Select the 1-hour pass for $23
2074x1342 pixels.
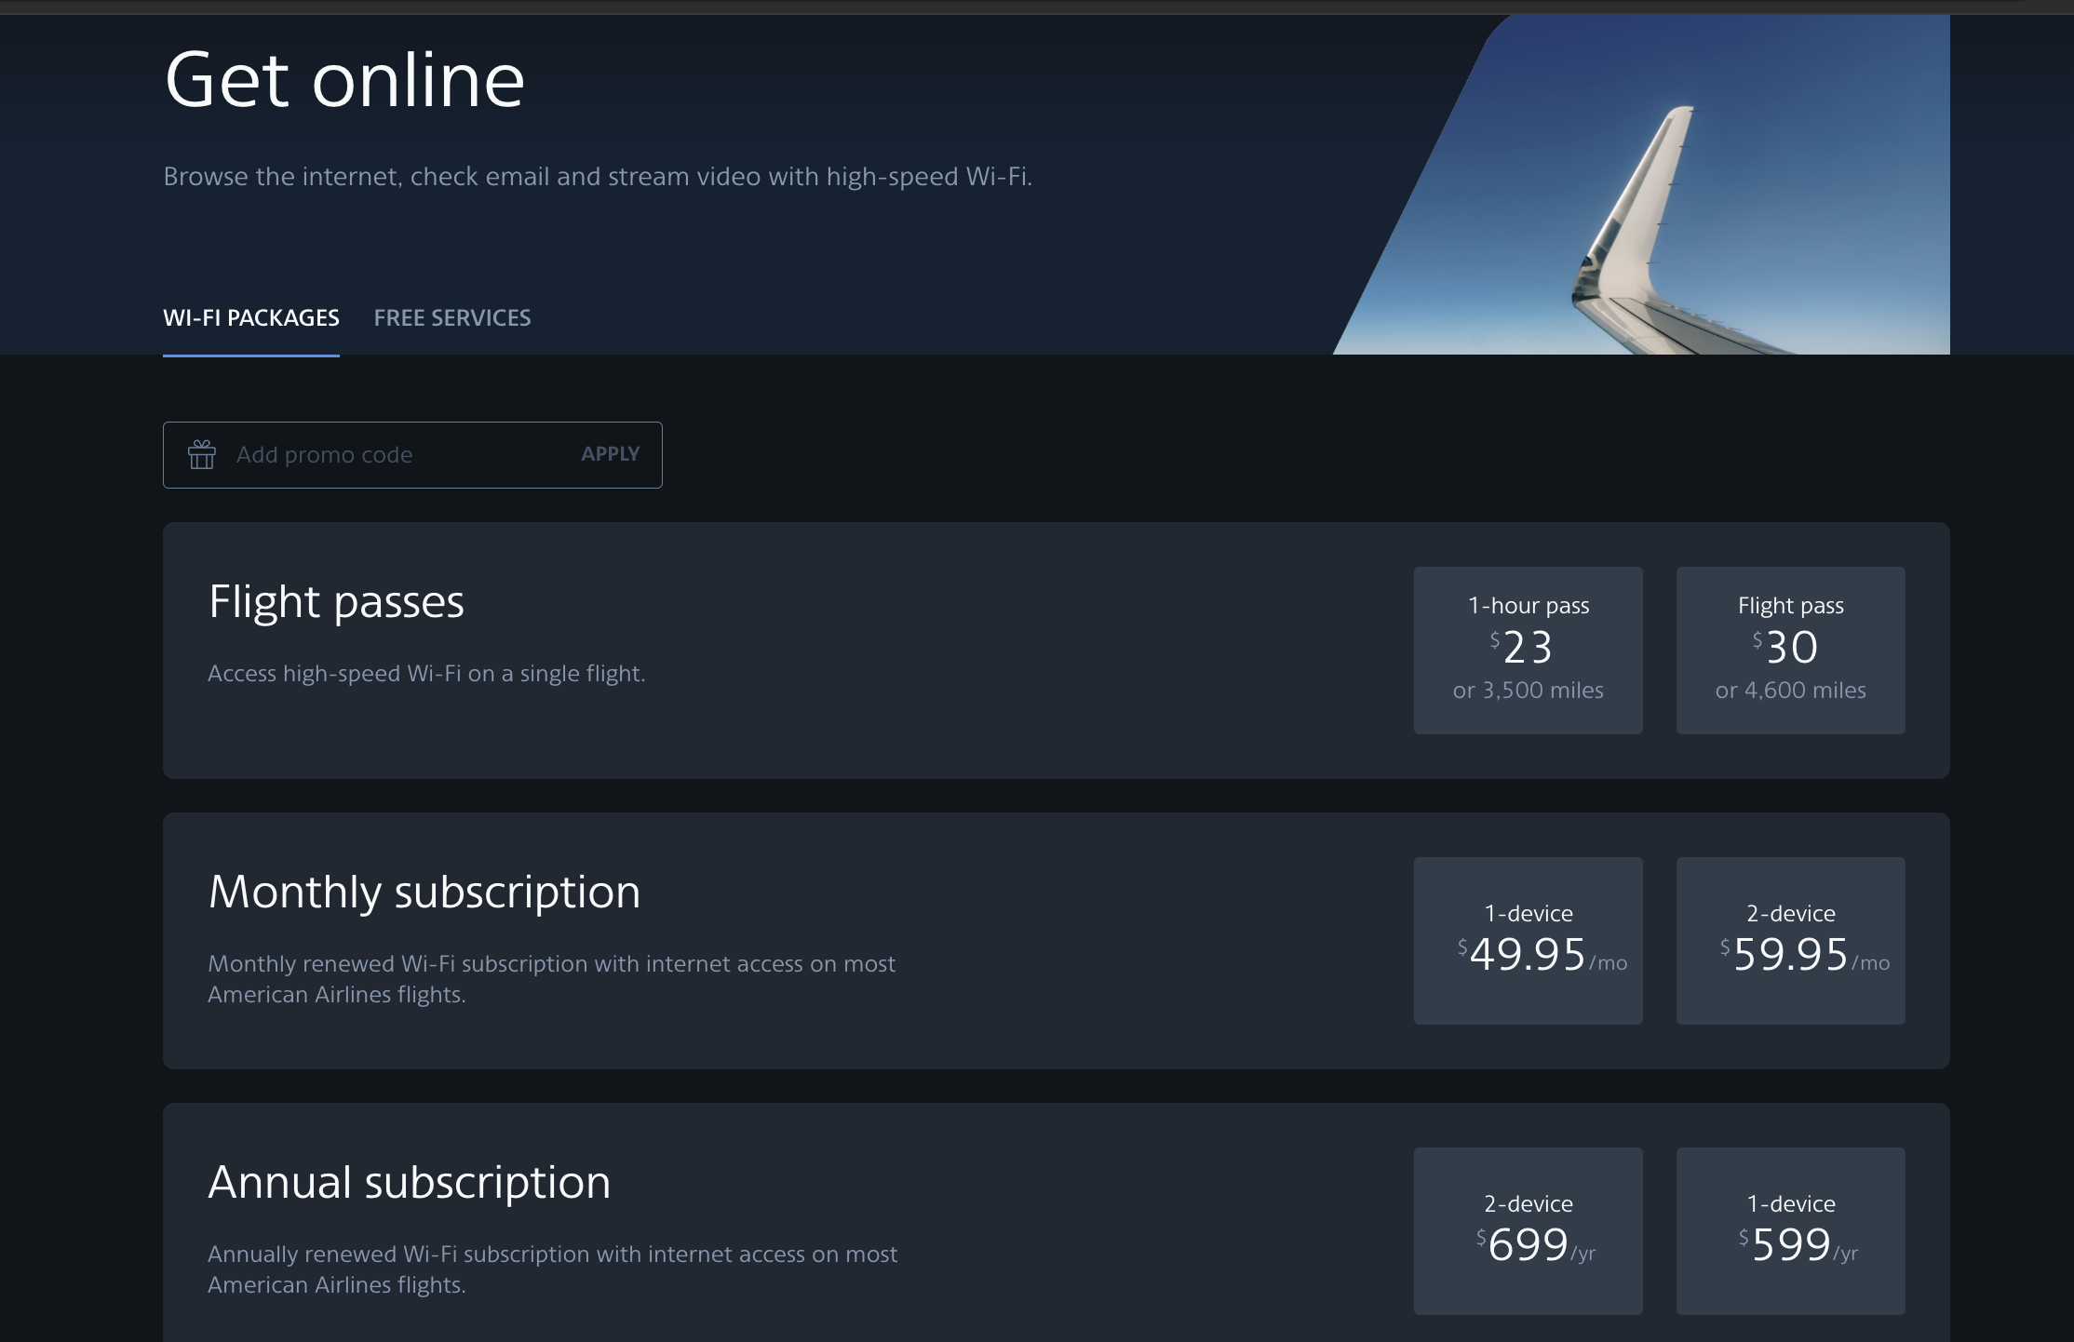(x=1529, y=651)
